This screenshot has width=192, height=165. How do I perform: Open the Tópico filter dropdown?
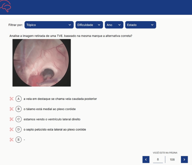(49, 25)
